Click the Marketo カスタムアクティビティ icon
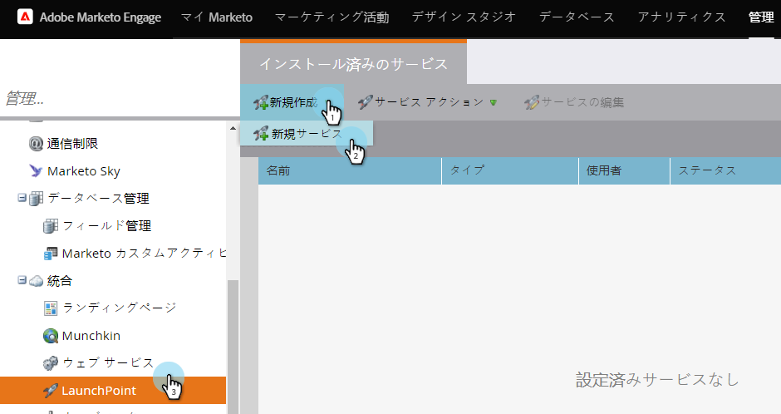Viewport: 781px width, 414px height. [51, 254]
